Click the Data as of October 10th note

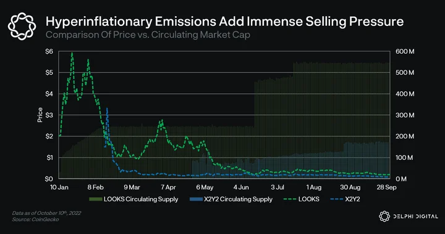tap(46, 213)
